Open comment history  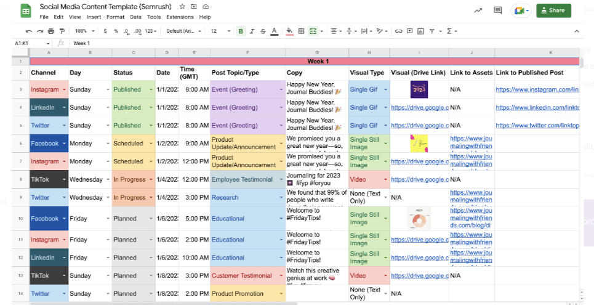point(498,10)
